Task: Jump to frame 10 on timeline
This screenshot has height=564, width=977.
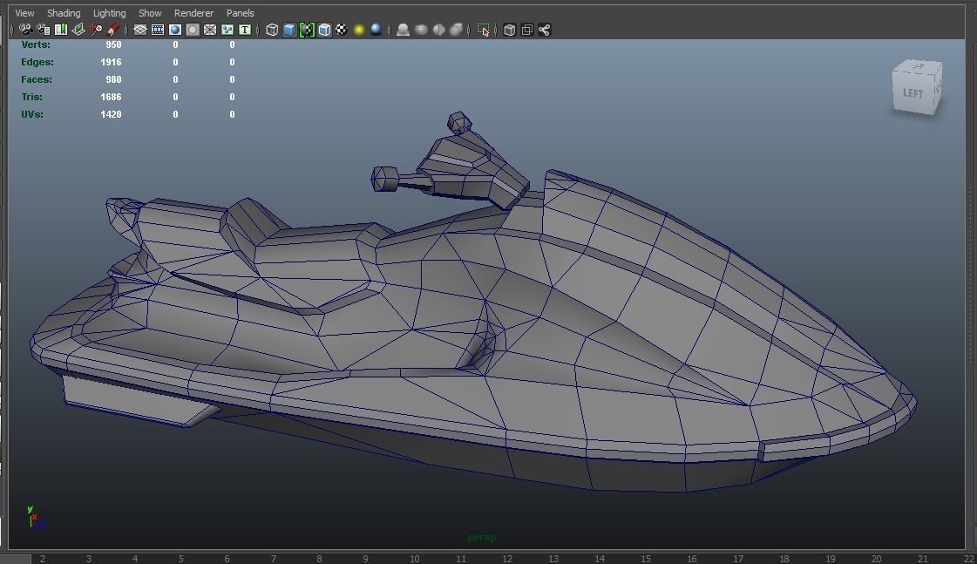Action: (414, 559)
